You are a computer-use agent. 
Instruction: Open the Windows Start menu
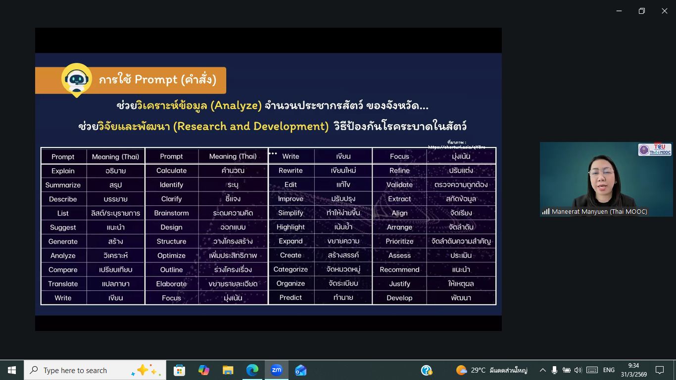(12, 370)
